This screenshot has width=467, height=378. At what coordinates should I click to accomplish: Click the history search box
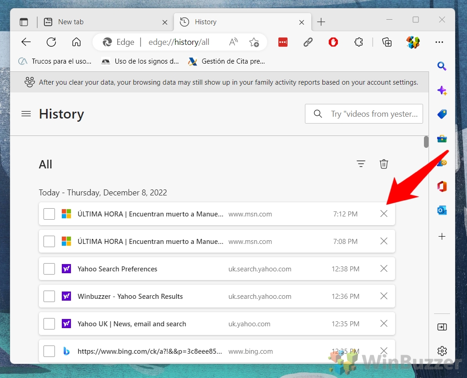tap(364, 113)
